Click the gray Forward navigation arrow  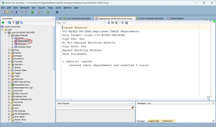pyautogui.click(x=39, y=12)
